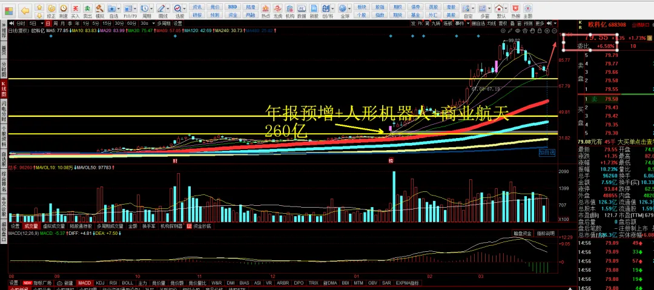Switch to the RSI indicator tab
654x290 pixels.
pos(113,283)
